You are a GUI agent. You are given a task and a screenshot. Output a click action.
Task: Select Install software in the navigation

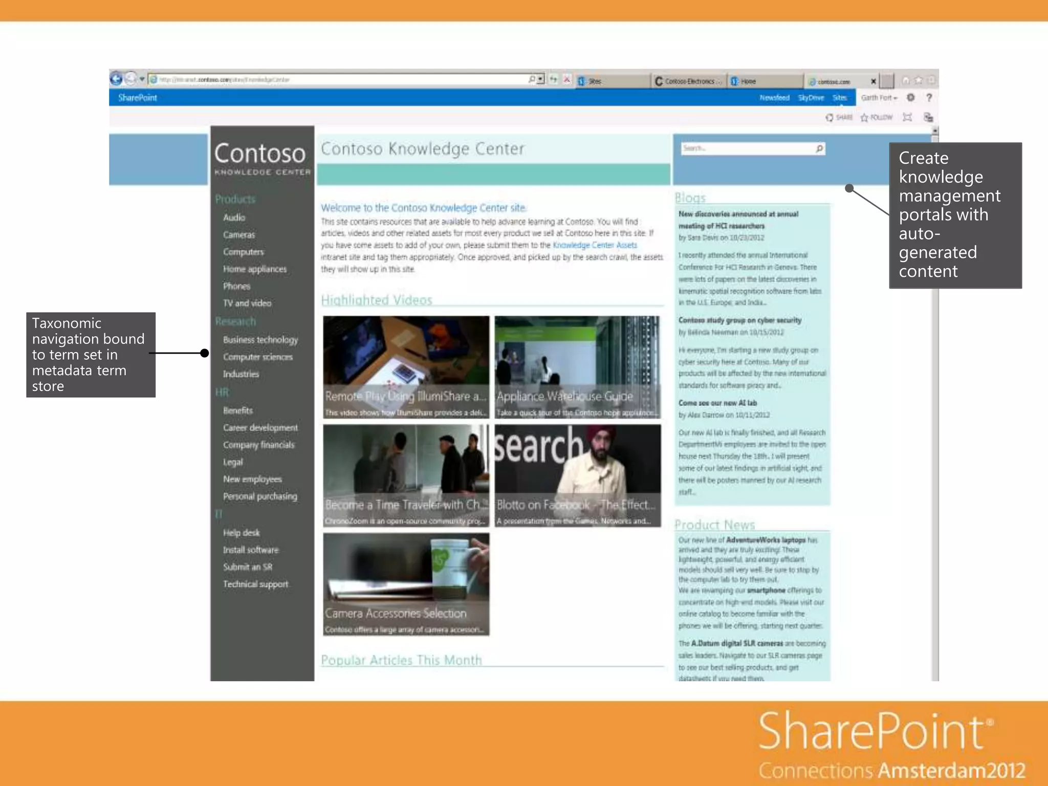251,550
